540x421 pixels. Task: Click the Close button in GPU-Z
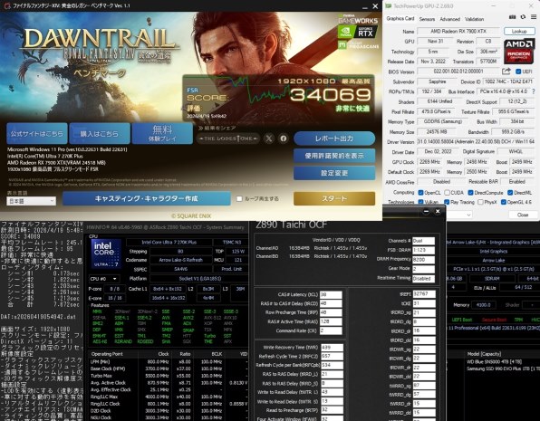[x=523, y=215]
